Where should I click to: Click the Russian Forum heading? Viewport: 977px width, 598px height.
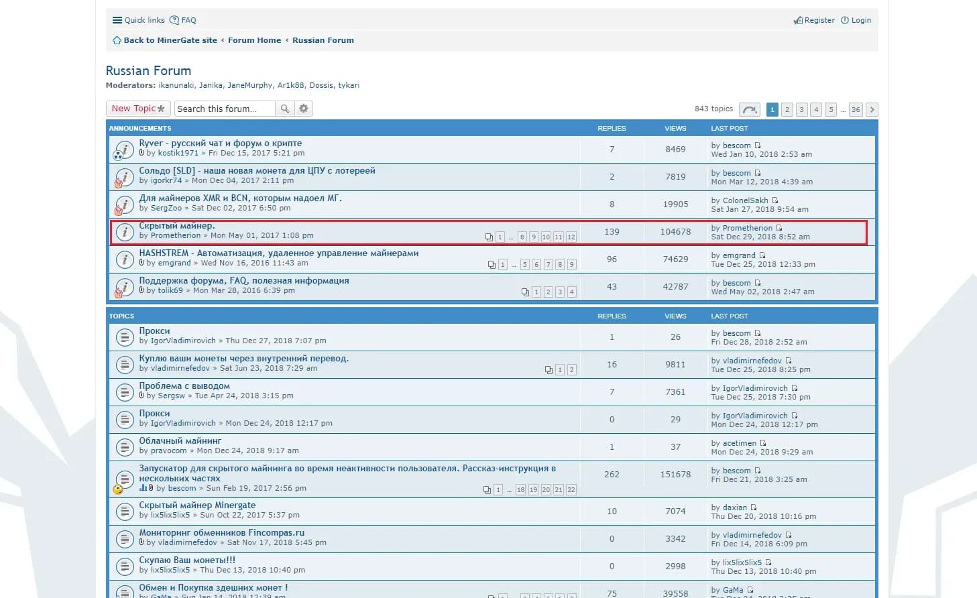tap(148, 71)
